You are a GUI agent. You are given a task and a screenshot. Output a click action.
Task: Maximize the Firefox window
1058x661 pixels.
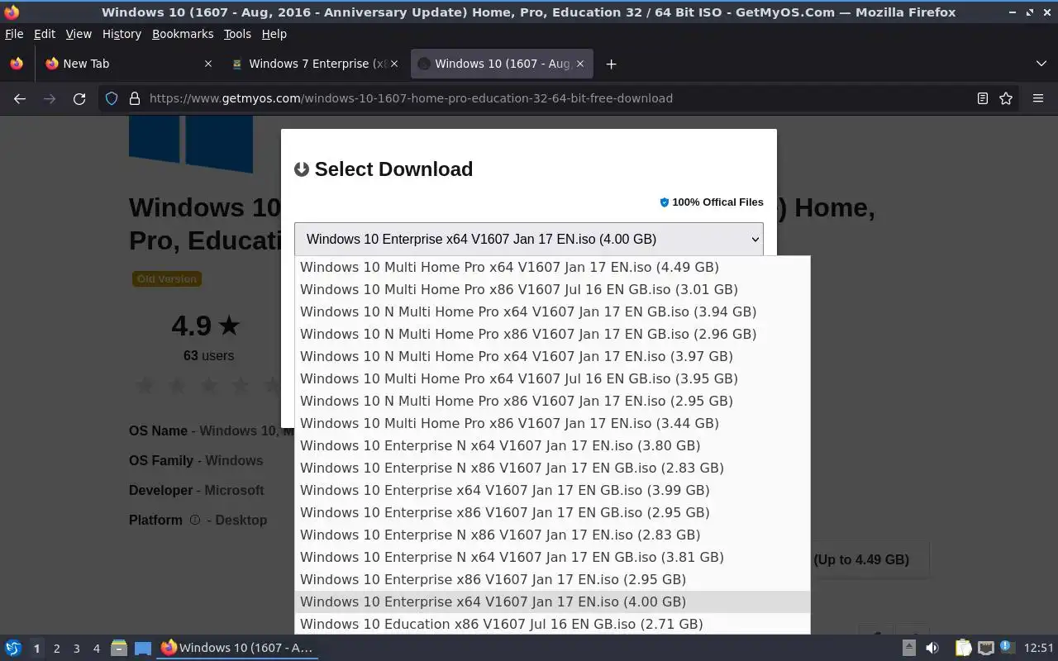(x=1030, y=12)
